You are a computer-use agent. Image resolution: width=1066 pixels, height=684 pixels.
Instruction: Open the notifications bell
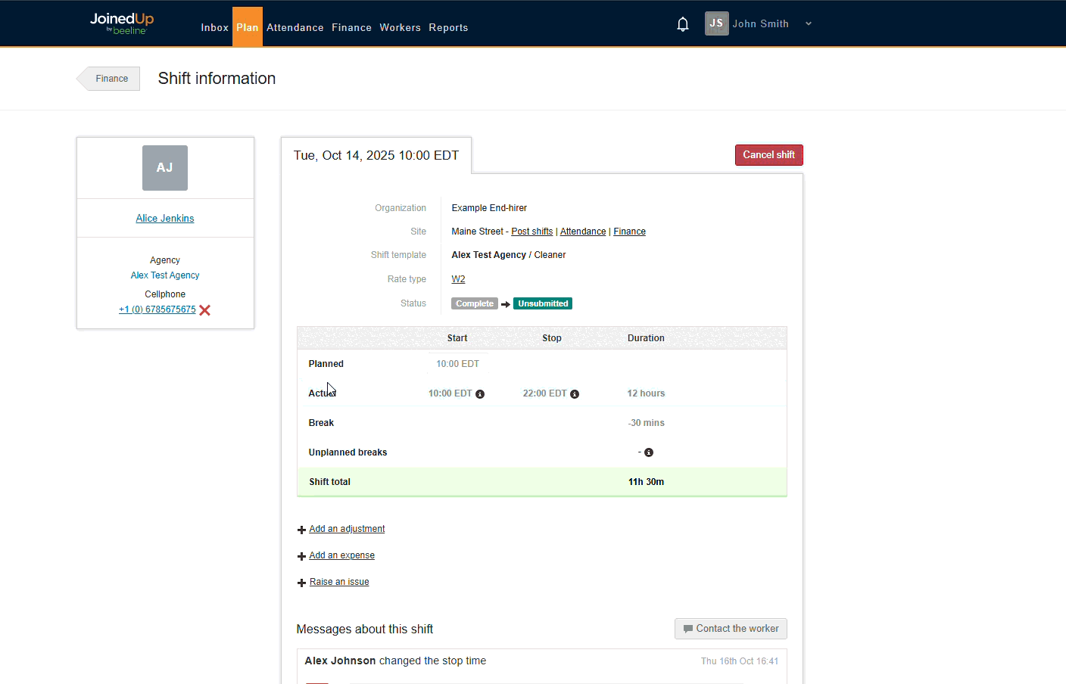[x=682, y=24]
